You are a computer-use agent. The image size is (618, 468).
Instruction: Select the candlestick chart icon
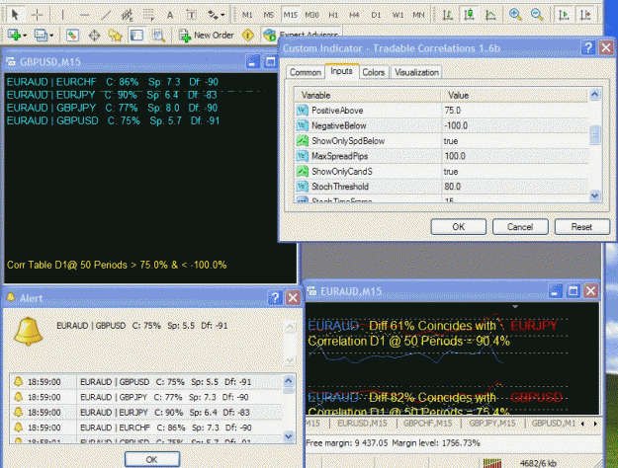point(469,15)
